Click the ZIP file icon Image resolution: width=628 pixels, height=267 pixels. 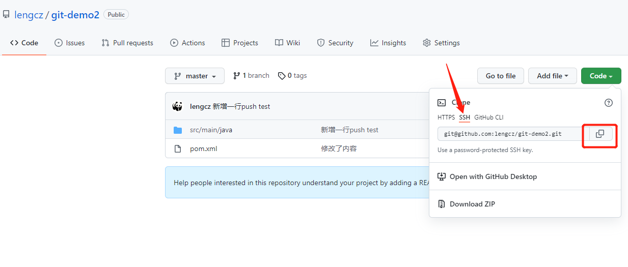(442, 204)
